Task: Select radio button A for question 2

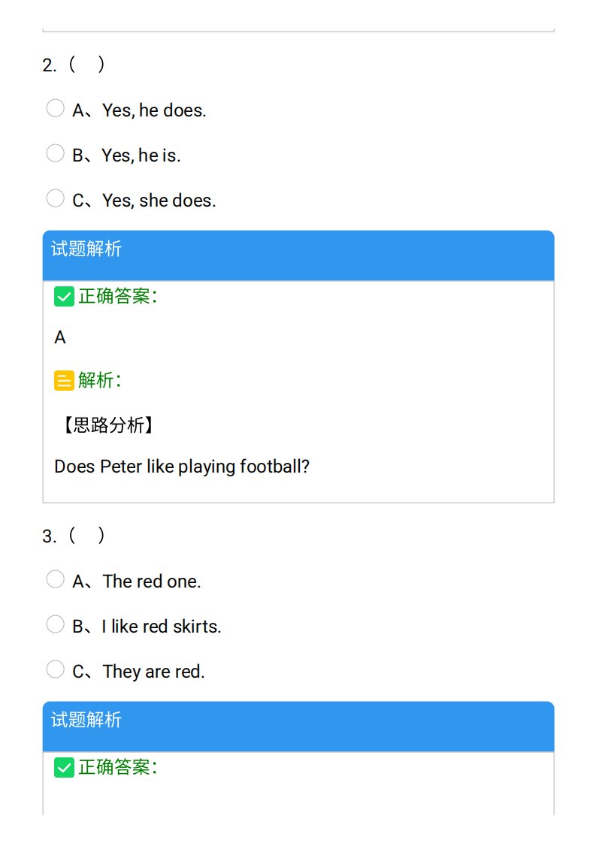Action: pos(55,108)
